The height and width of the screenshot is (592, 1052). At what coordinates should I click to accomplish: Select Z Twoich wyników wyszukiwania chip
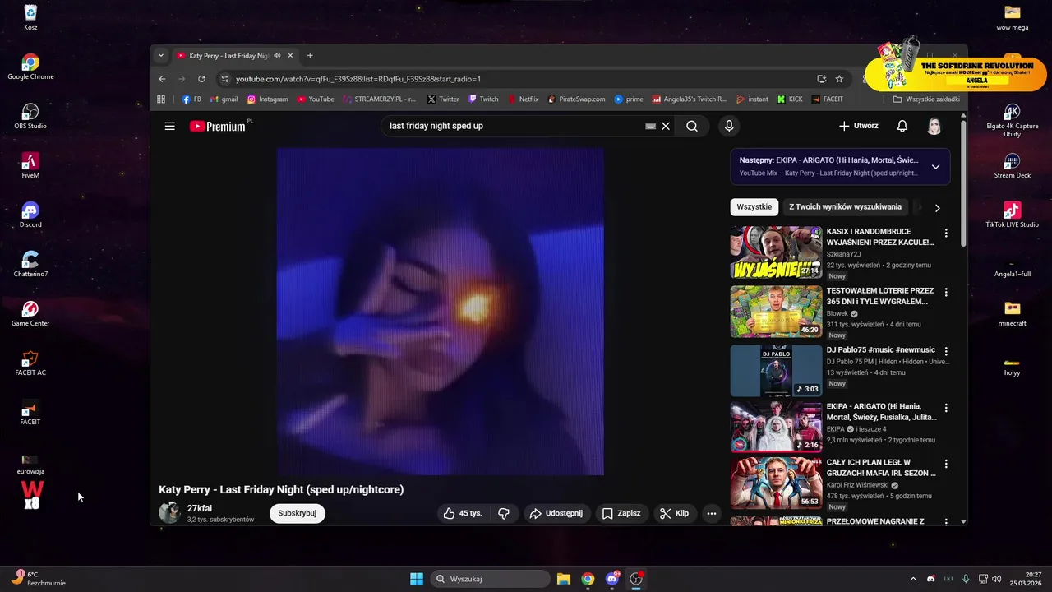[846, 207]
